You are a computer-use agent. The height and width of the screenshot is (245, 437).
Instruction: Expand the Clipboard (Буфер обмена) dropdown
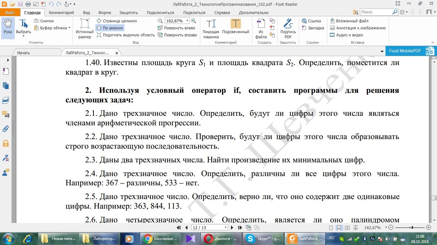coord(69,28)
